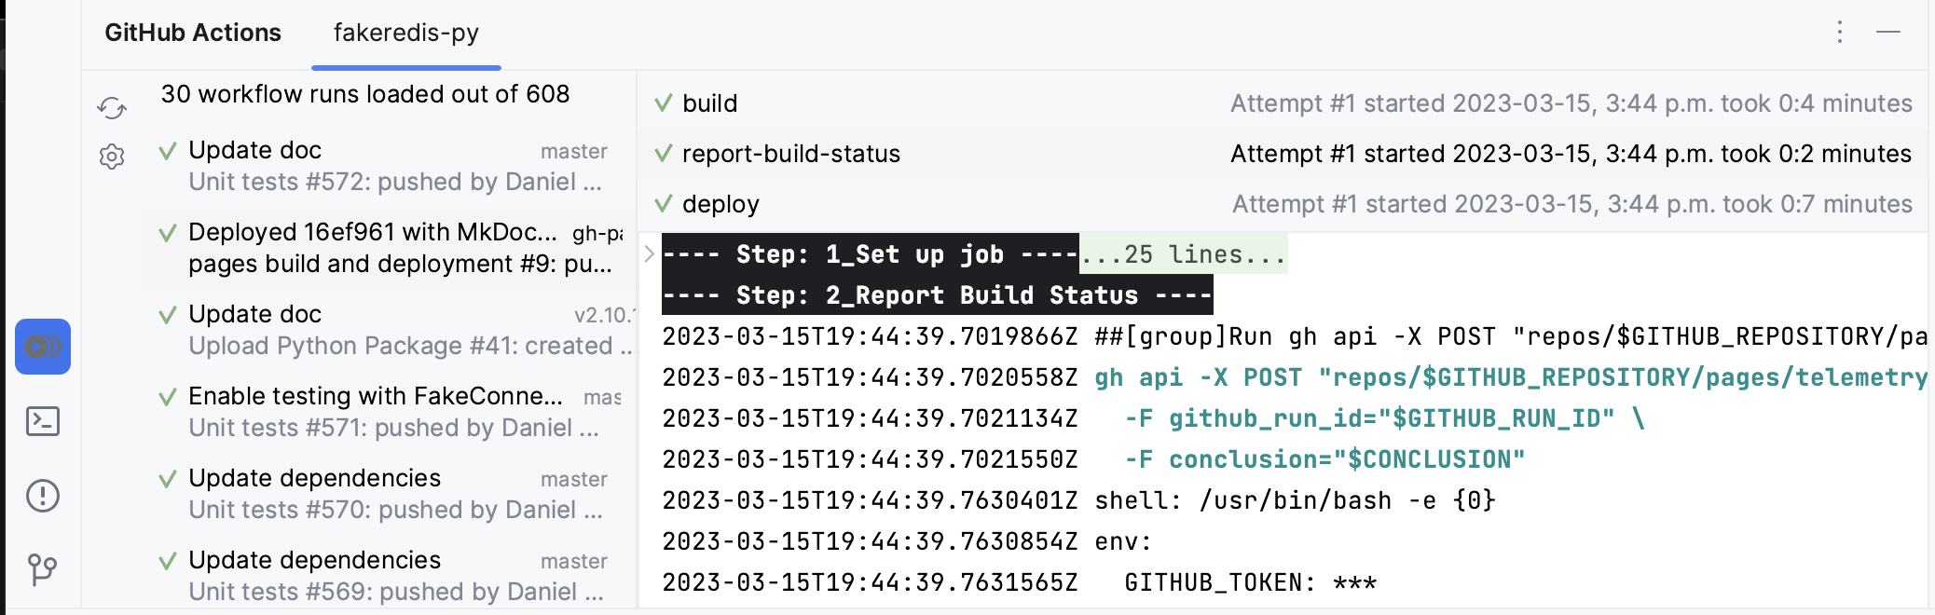Click the green check beside the build job
This screenshot has width=1935, height=615.
point(663,102)
